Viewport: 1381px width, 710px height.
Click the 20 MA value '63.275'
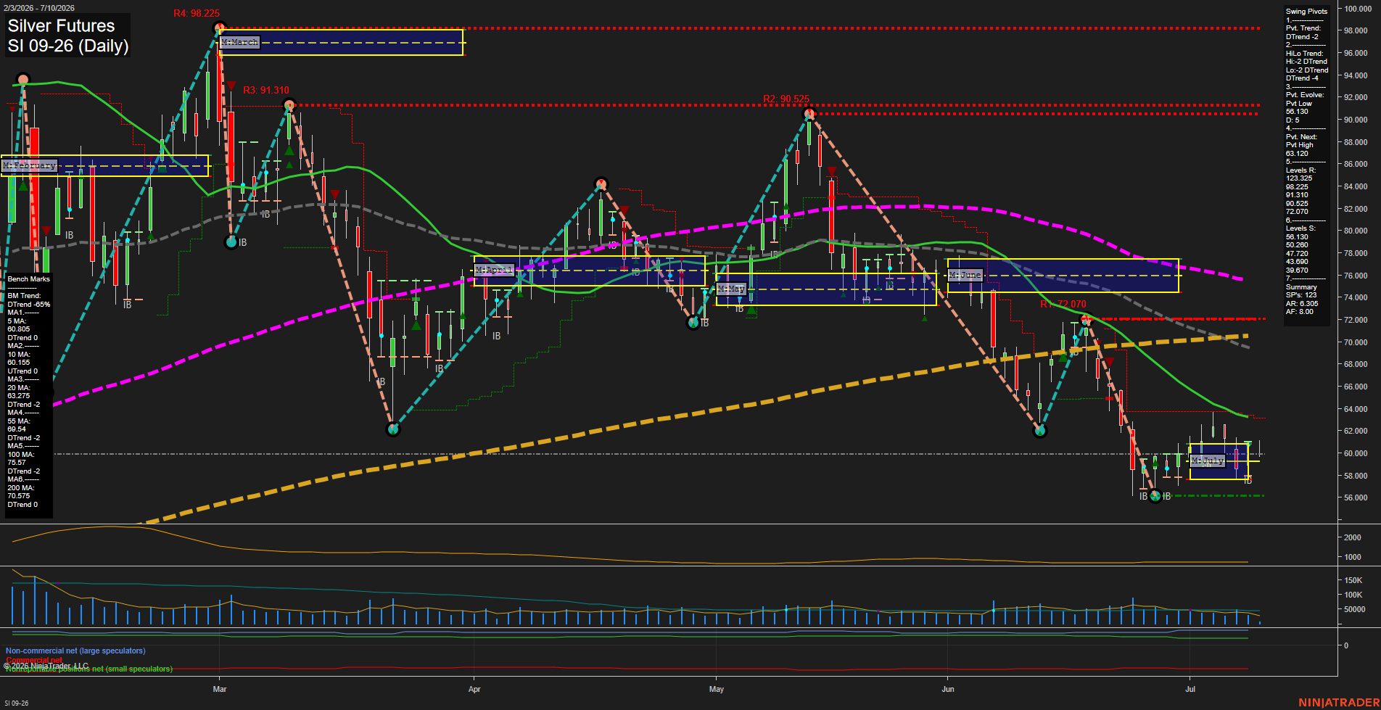[19, 396]
